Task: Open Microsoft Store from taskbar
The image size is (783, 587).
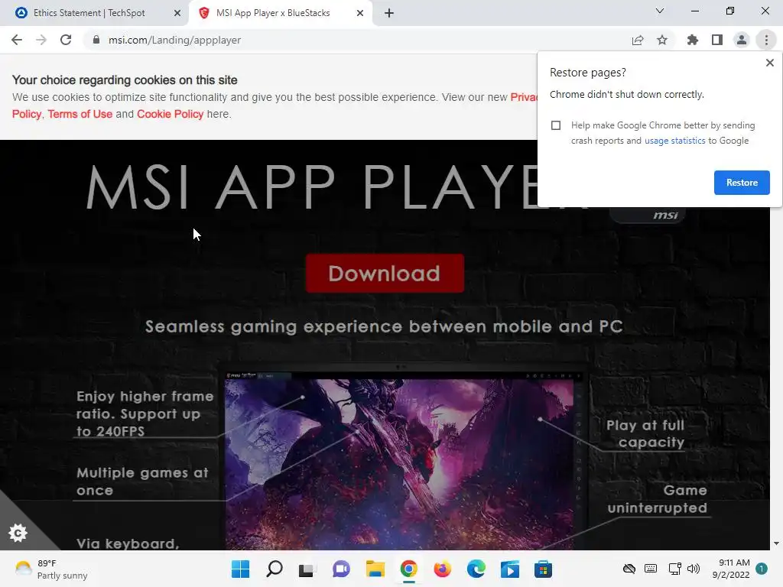Action: pyautogui.click(x=544, y=569)
